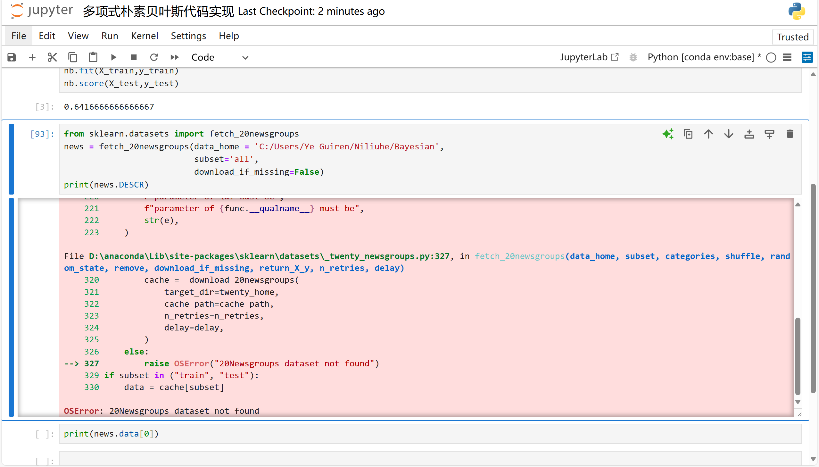Run the selected cell with the play icon
819x467 pixels.
(x=113, y=57)
